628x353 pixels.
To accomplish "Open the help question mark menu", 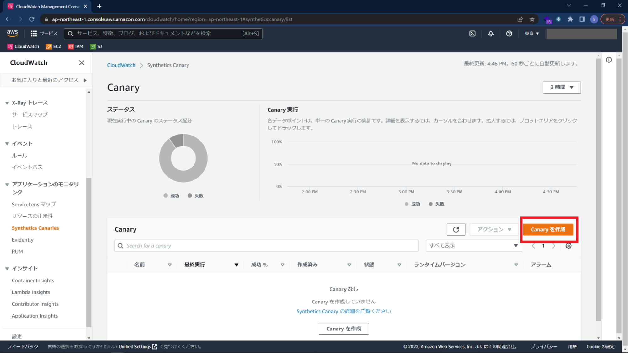I will [509, 34].
